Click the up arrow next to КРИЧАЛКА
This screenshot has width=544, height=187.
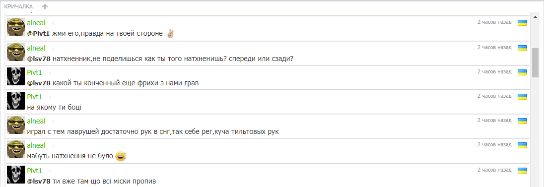(45, 6)
